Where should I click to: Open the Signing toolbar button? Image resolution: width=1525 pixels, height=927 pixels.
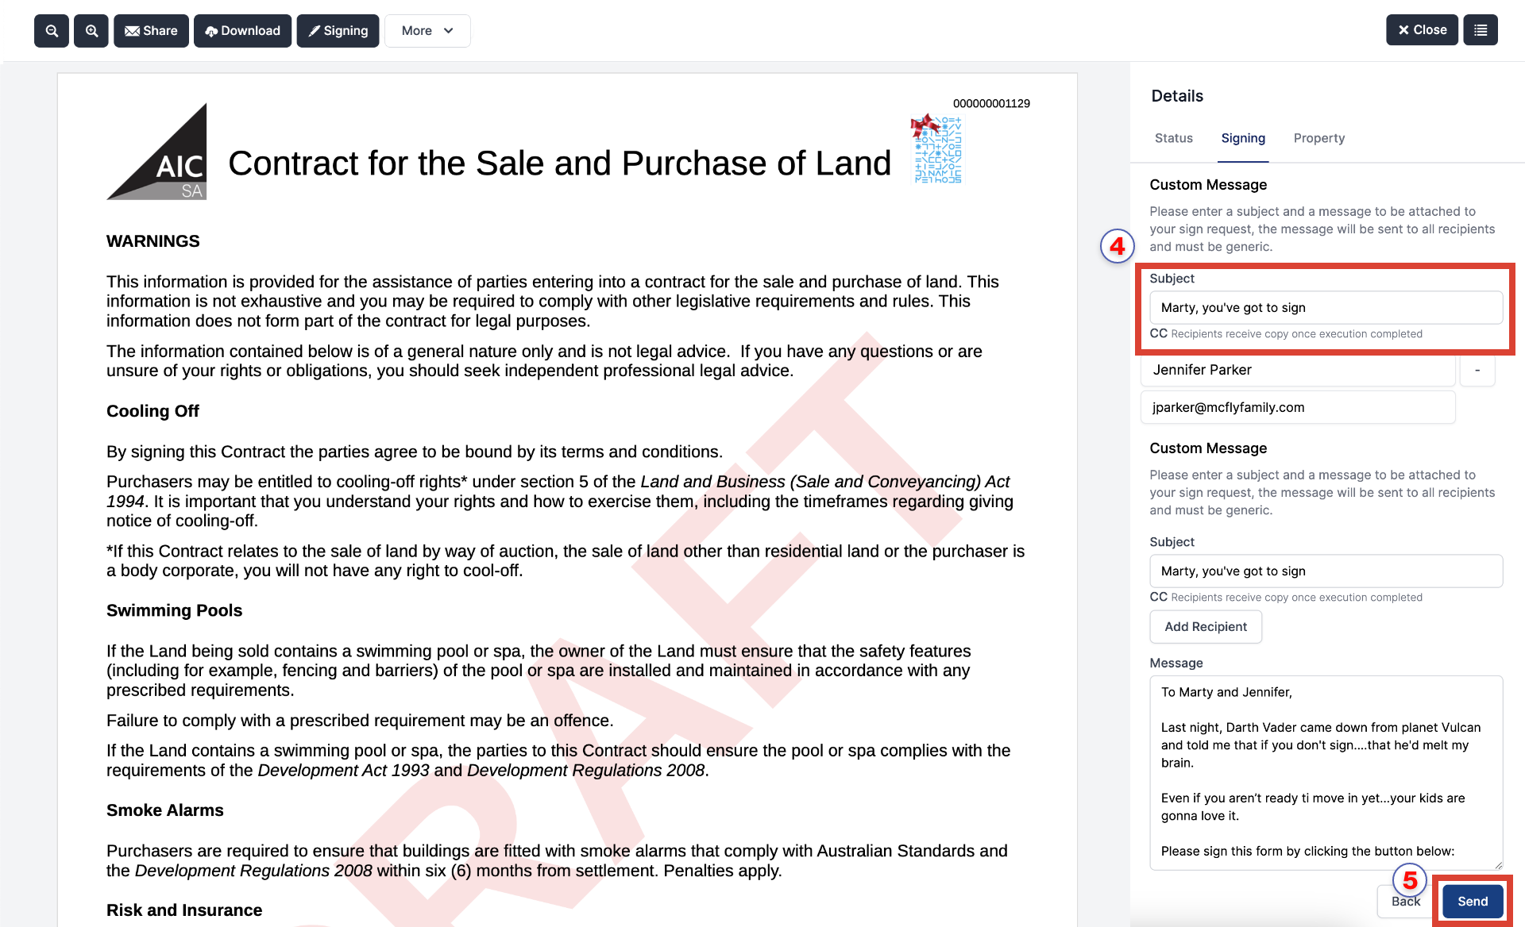pos(338,31)
